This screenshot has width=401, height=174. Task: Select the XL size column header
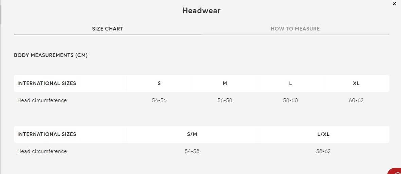click(356, 83)
